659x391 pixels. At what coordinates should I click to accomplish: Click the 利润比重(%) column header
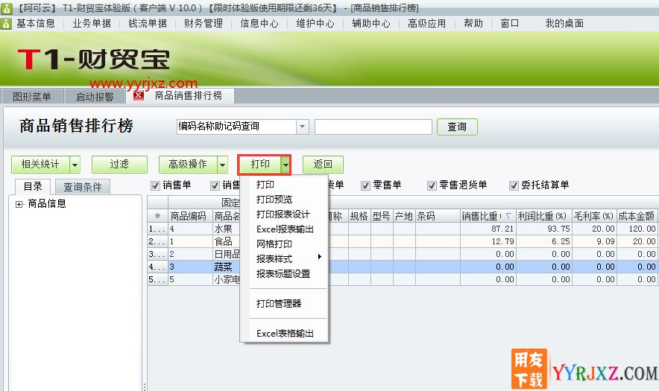click(544, 216)
